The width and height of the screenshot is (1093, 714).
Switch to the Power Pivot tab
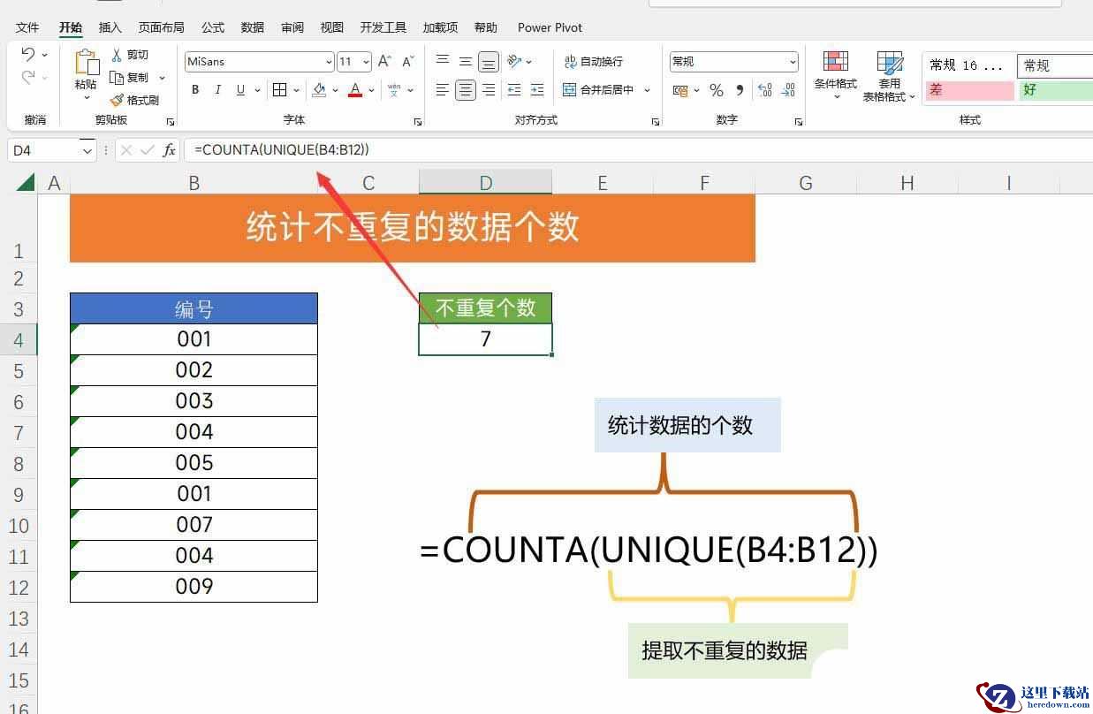point(550,28)
